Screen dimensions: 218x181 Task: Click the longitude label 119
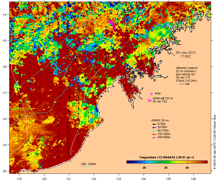tap(19, 179)
